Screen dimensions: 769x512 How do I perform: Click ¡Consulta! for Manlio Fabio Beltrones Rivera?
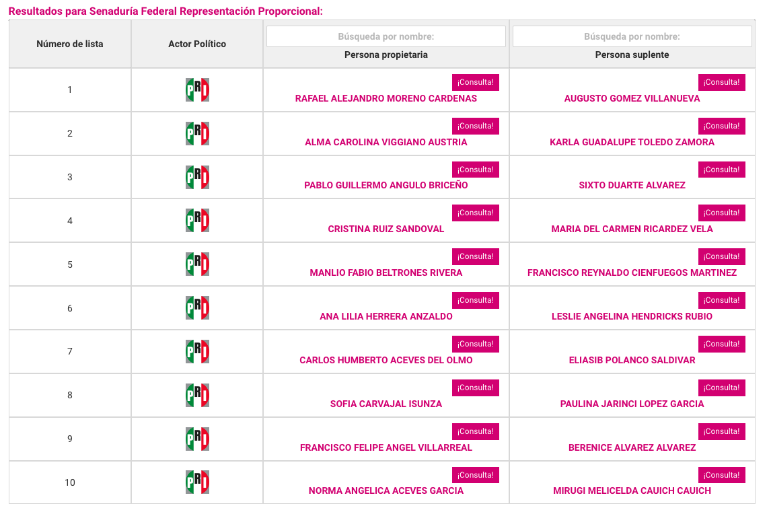point(475,256)
